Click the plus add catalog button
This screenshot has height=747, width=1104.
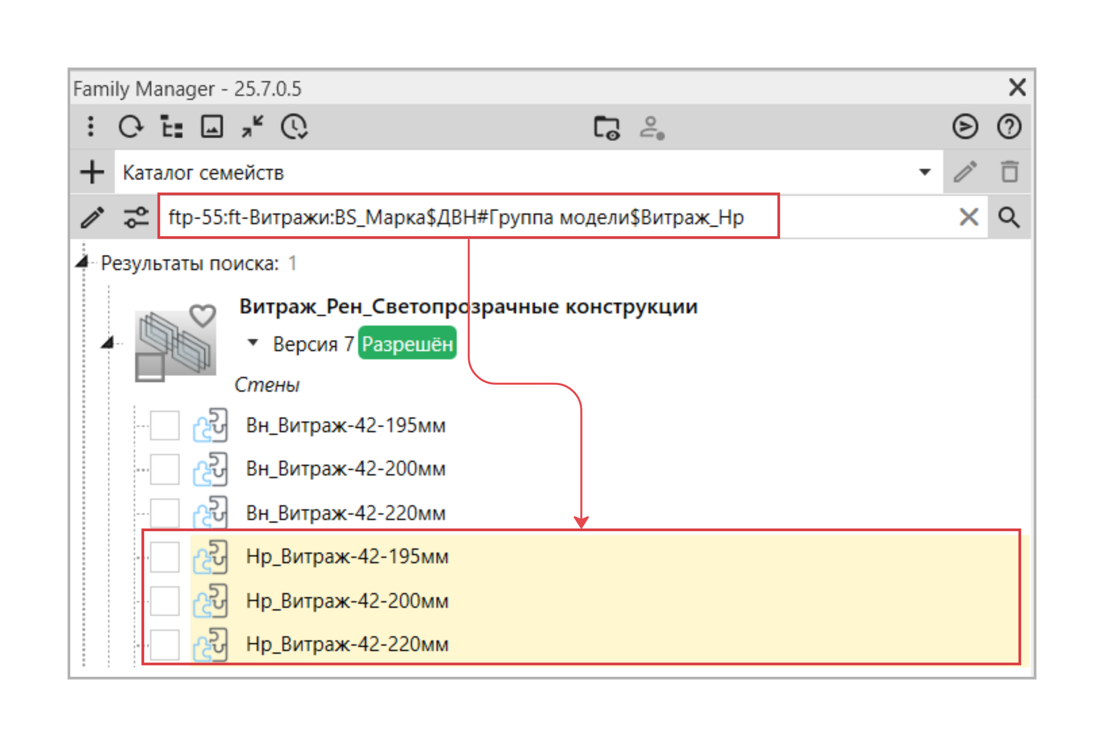pyautogui.click(x=92, y=172)
